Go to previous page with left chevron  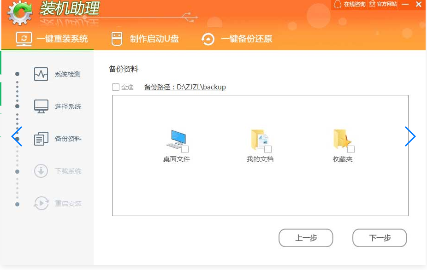click(x=17, y=136)
